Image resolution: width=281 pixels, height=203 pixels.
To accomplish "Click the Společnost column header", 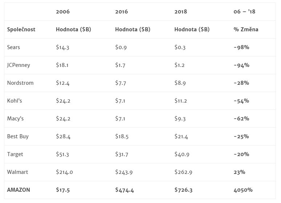I will pyautogui.click(x=21, y=29).
